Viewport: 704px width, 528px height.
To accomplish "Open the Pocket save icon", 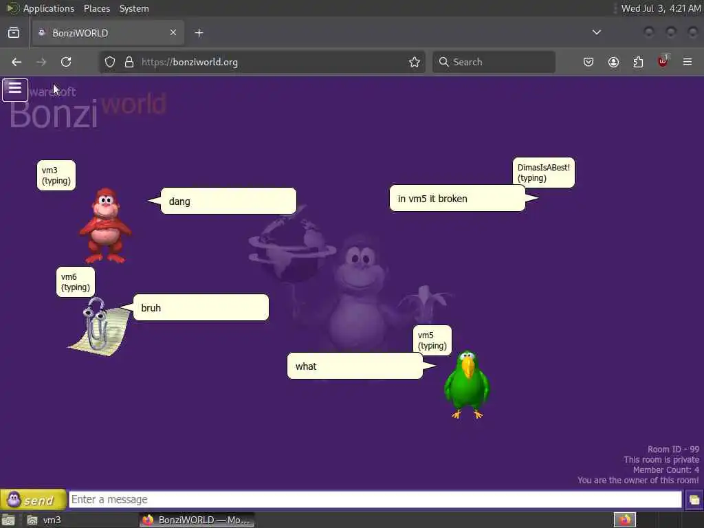I will [x=588, y=62].
